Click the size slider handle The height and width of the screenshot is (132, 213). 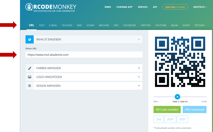point(177,97)
